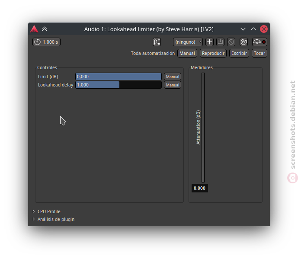Click the Ardour logo icon in title bar
Viewport: 298px width, 259px height.
coord(34,29)
